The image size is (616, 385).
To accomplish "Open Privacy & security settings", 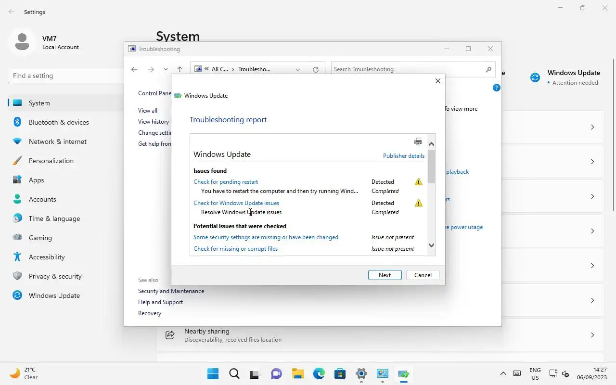I will (x=65, y=276).
